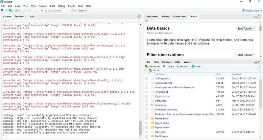Check the box for AWStats.doc
Image resolution: width=263 pixels, height=140 pixels.
(147, 92)
